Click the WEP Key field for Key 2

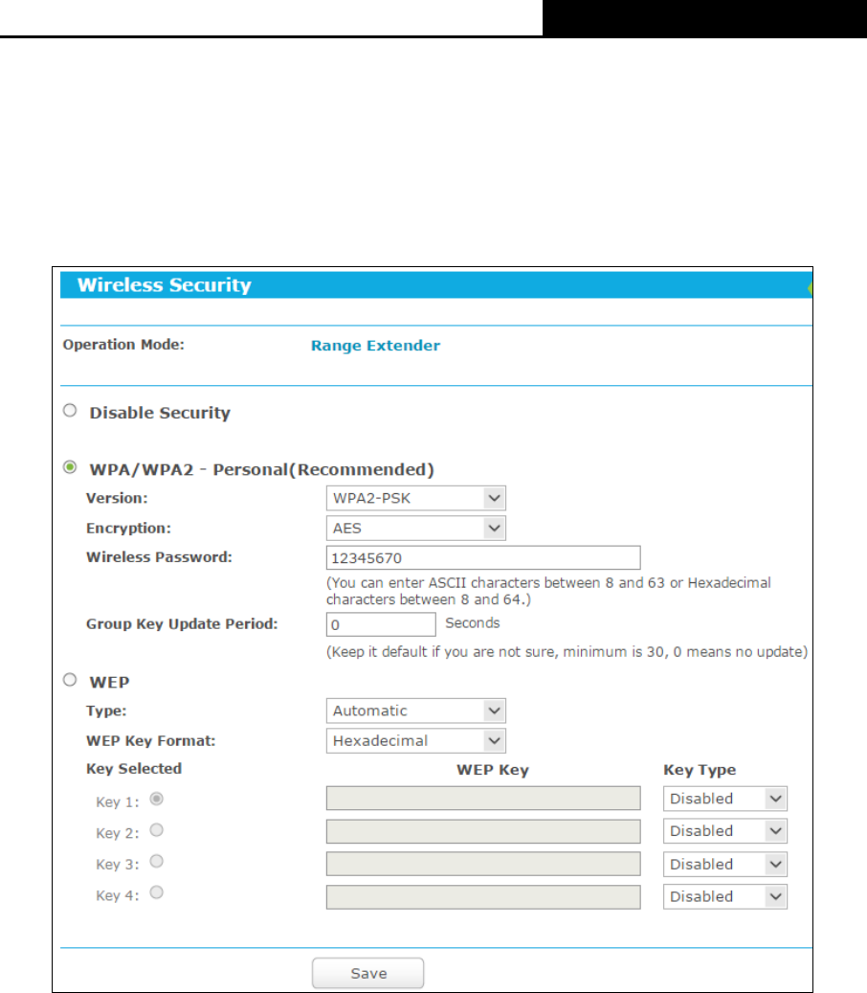coord(483,831)
